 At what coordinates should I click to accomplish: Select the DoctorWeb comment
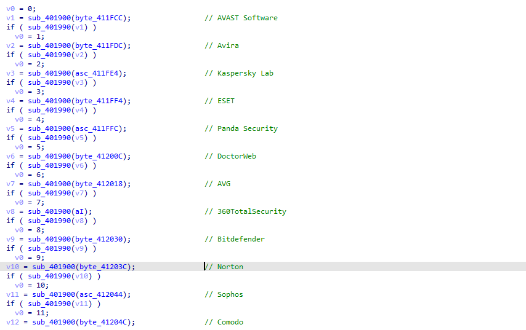230,156
